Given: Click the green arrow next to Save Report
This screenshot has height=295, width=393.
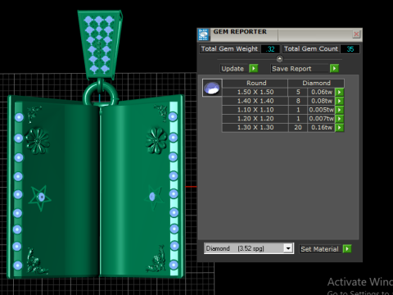Looking at the screenshot, I should [334, 68].
